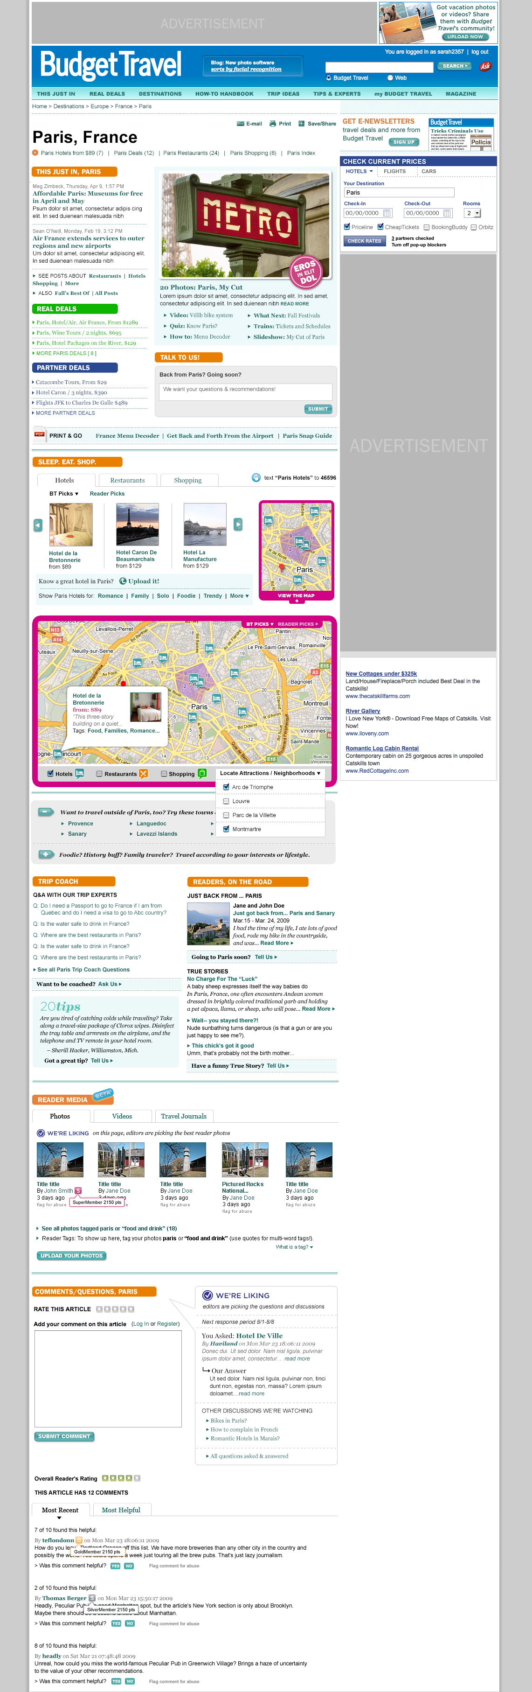The width and height of the screenshot is (532, 1692).
Task: Tick the Restaurants map filter checkbox
Action: 99,774
